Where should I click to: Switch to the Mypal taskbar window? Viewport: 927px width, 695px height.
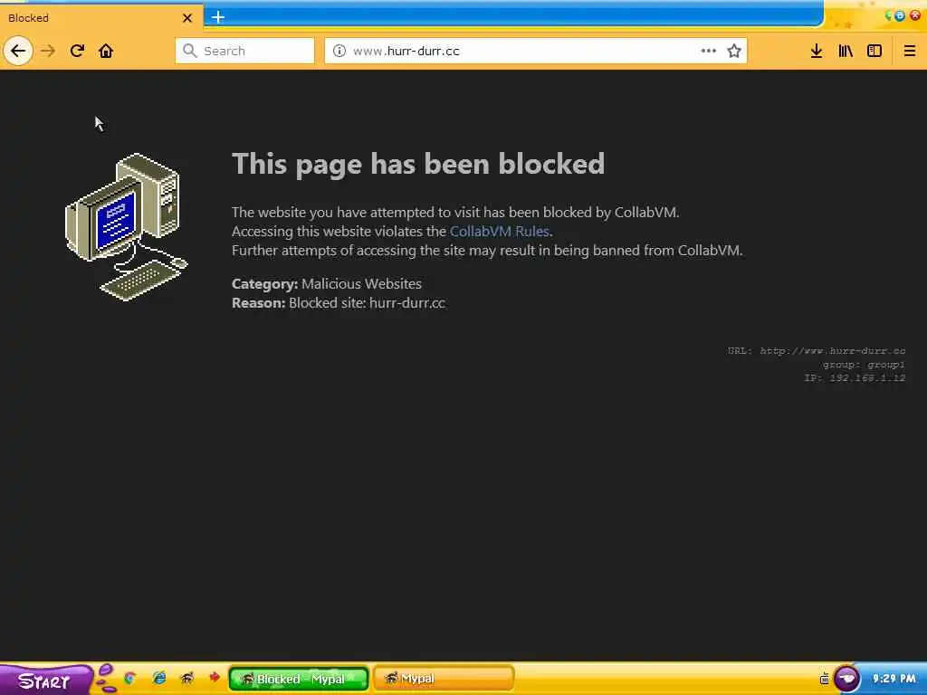click(444, 679)
